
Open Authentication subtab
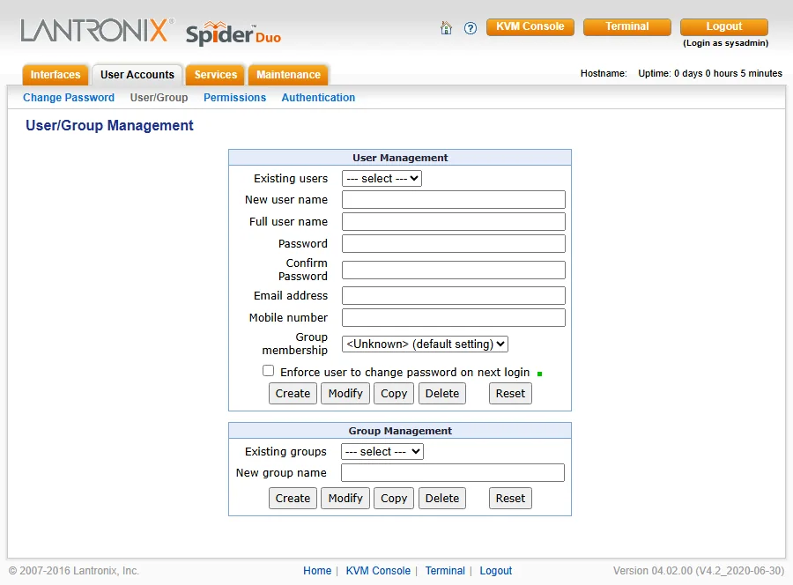(318, 98)
